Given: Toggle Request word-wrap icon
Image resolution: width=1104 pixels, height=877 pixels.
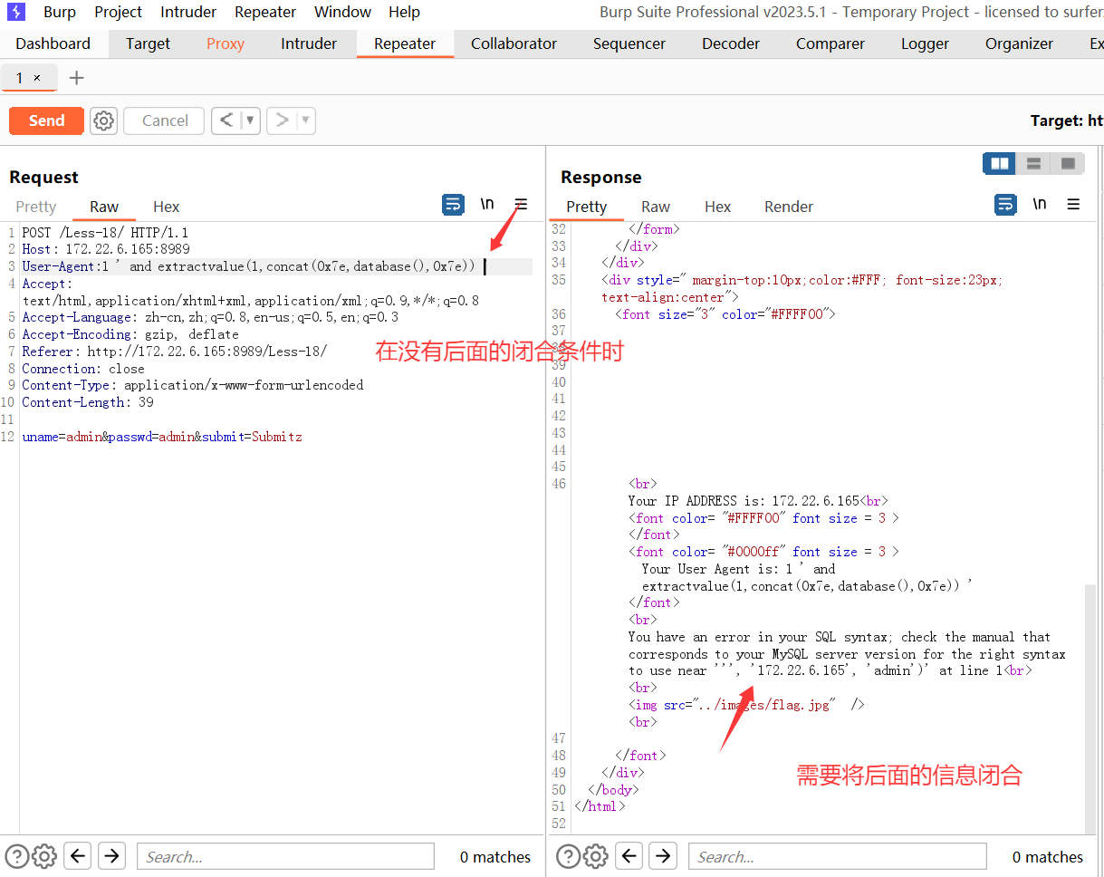Looking at the screenshot, I should (453, 205).
